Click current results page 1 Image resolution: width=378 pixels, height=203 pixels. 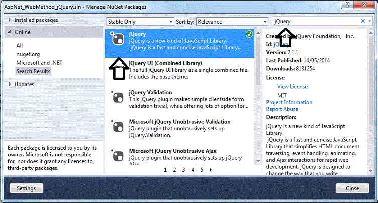(165, 170)
